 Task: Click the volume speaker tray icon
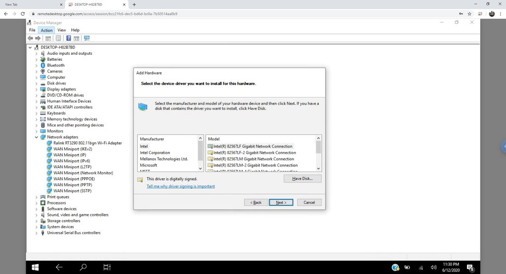433,267
